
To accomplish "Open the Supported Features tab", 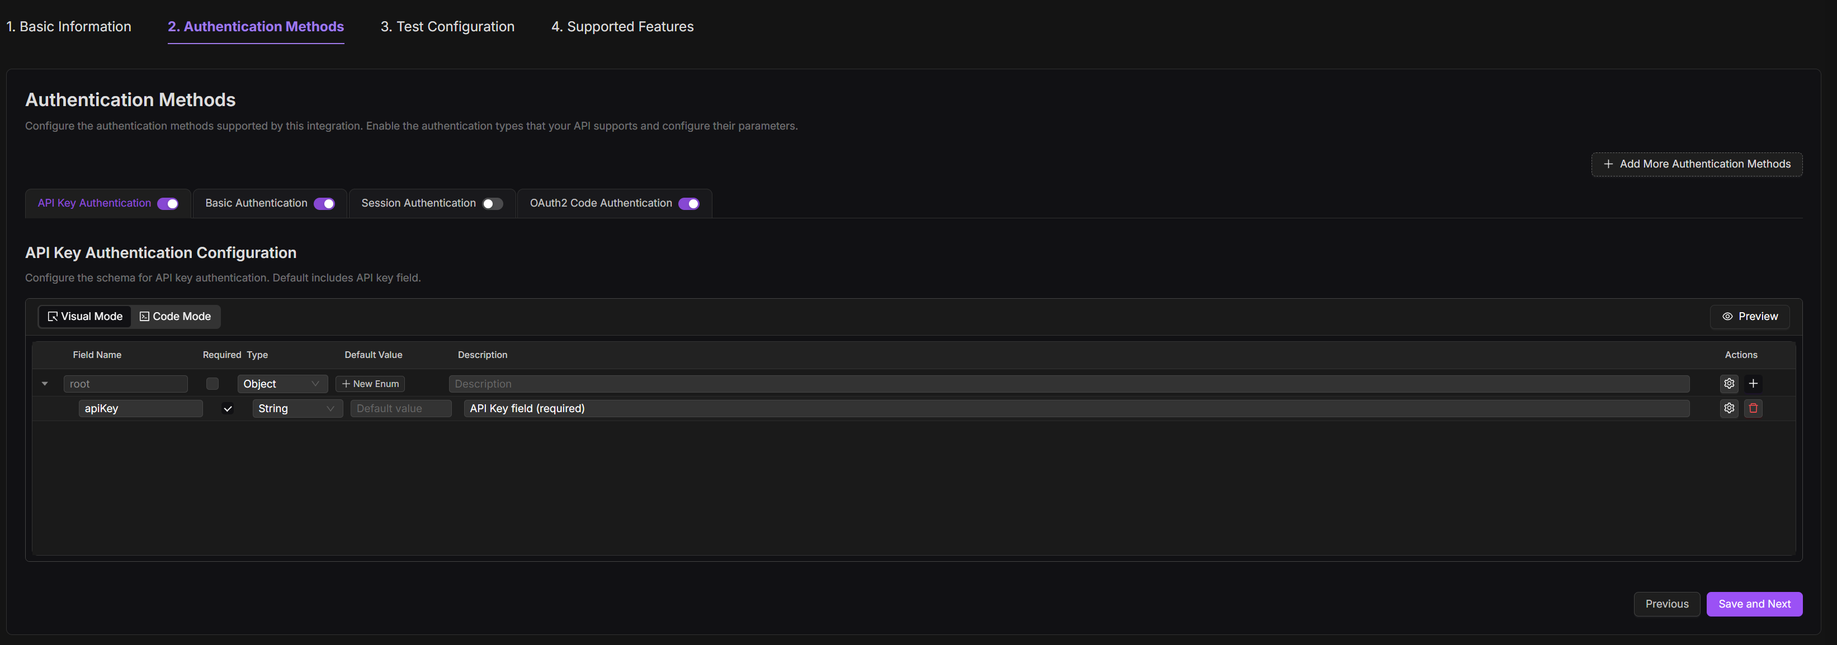I will (622, 27).
